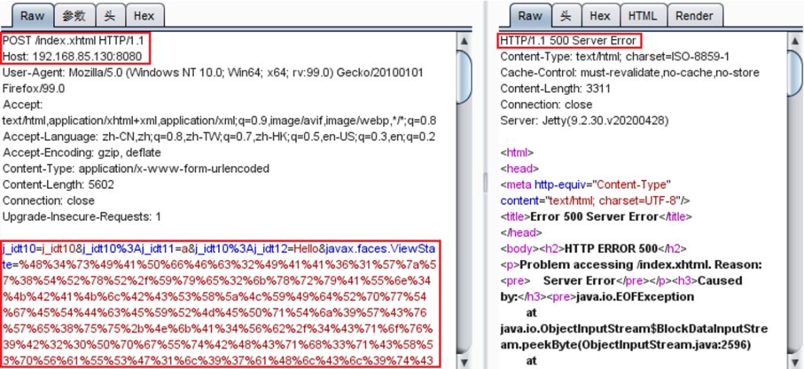Click the 'Content-Type: text/html; charset=ISO-8859-1' line
804x369 pixels.
click(615, 56)
